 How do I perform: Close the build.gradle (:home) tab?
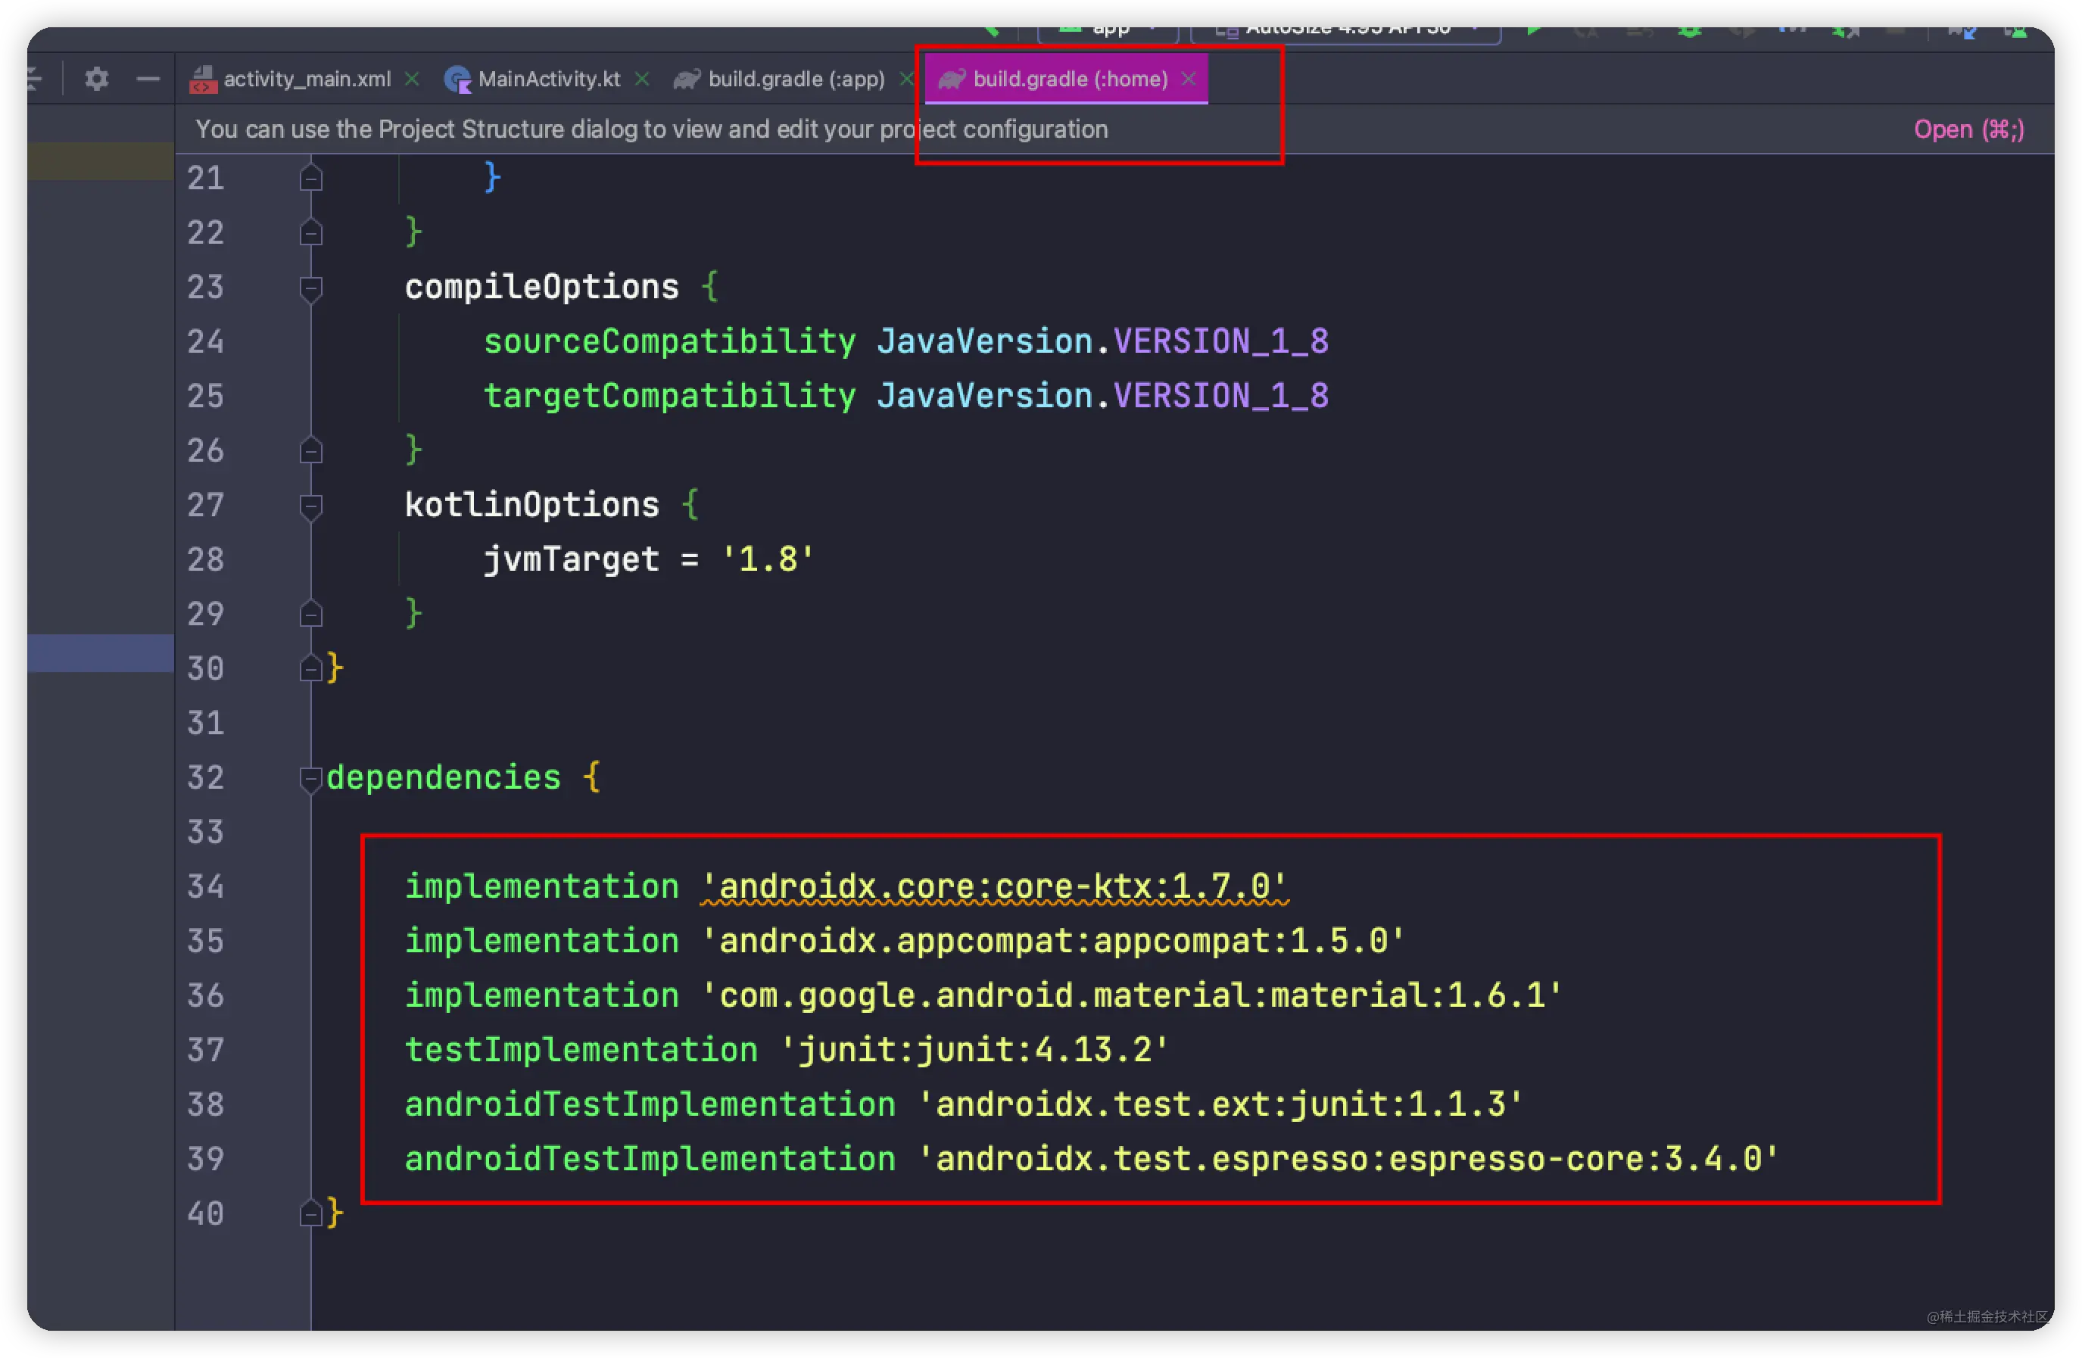click(x=1188, y=79)
